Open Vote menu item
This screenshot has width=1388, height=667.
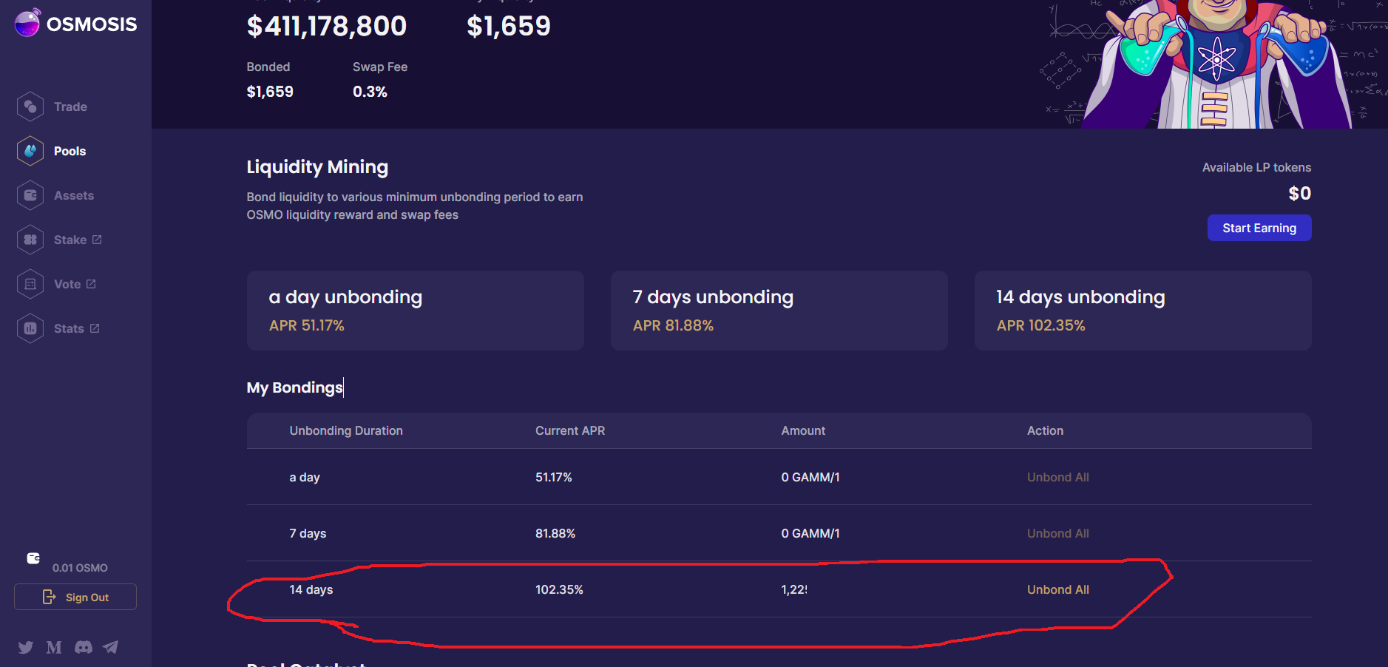click(x=67, y=284)
